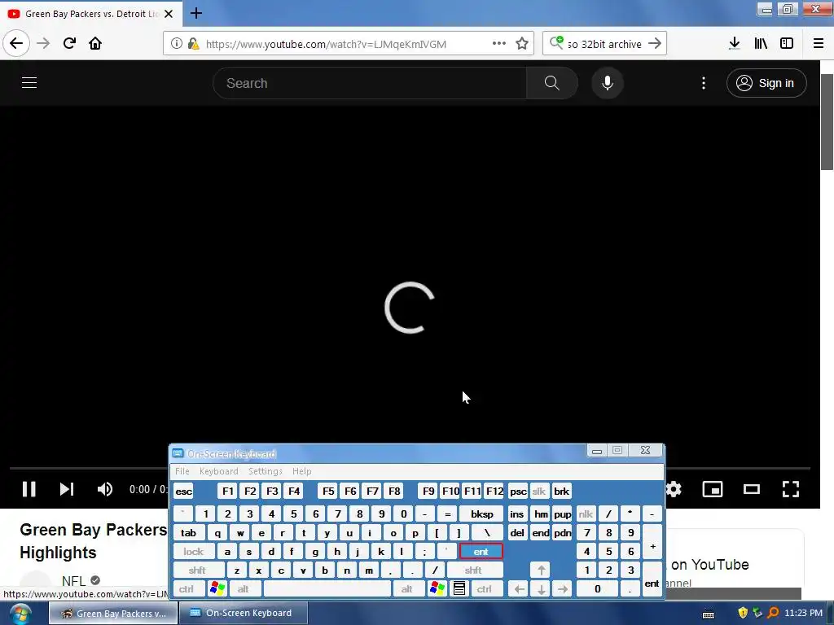Toggle left alt key on On-Screen Keyboard
The width and height of the screenshot is (834, 625).
(243, 589)
